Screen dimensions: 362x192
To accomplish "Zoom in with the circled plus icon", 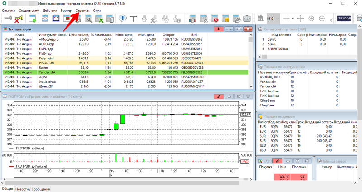I will (311, 19).
